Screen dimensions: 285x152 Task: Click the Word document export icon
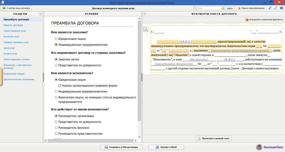157,147
